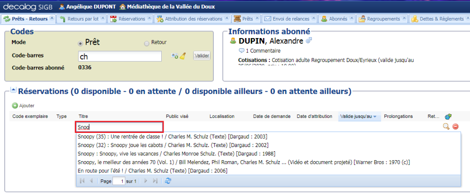Switch to the Prêts tab

[x=247, y=19]
